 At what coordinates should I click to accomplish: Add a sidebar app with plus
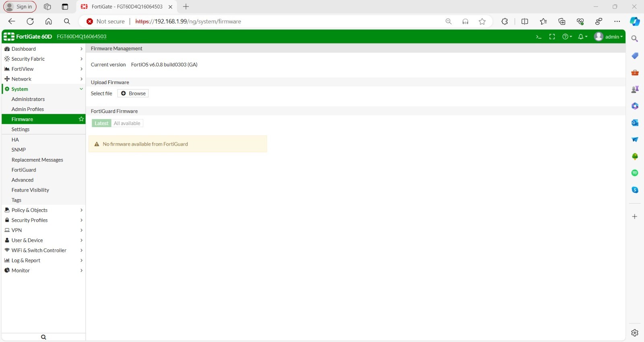point(635,216)
